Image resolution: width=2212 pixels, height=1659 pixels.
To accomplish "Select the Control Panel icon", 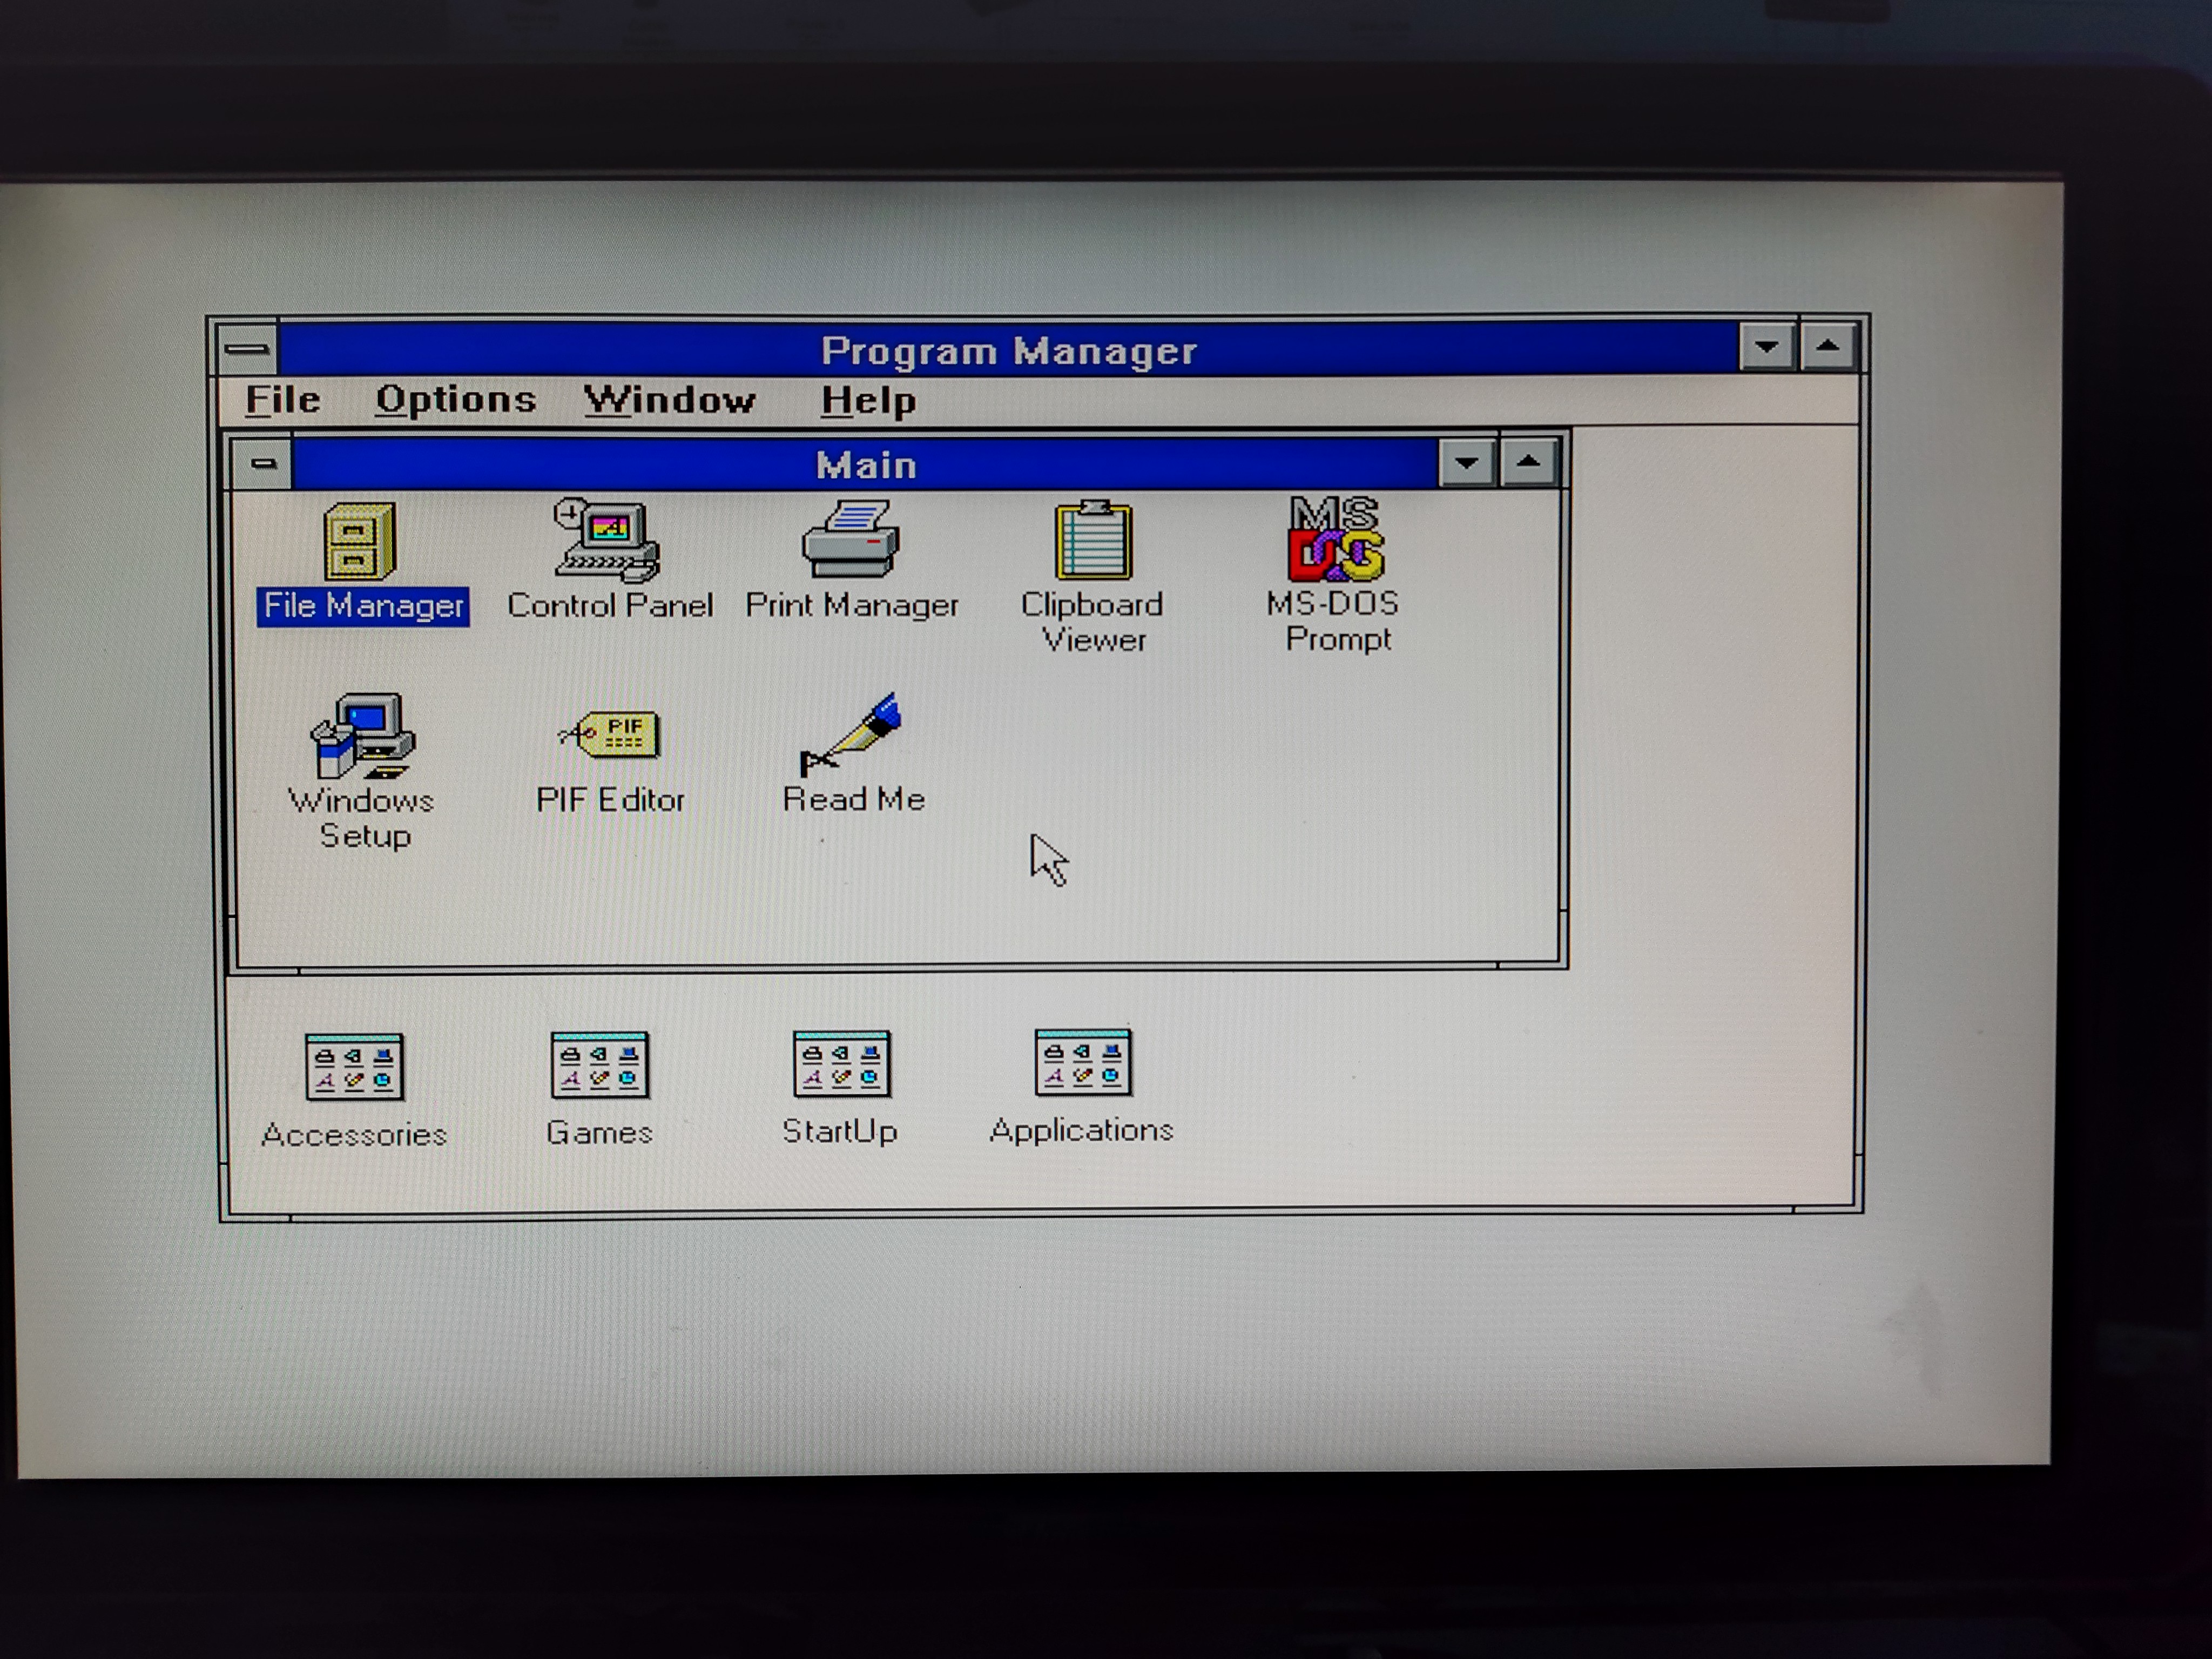I will click(607, 541).
